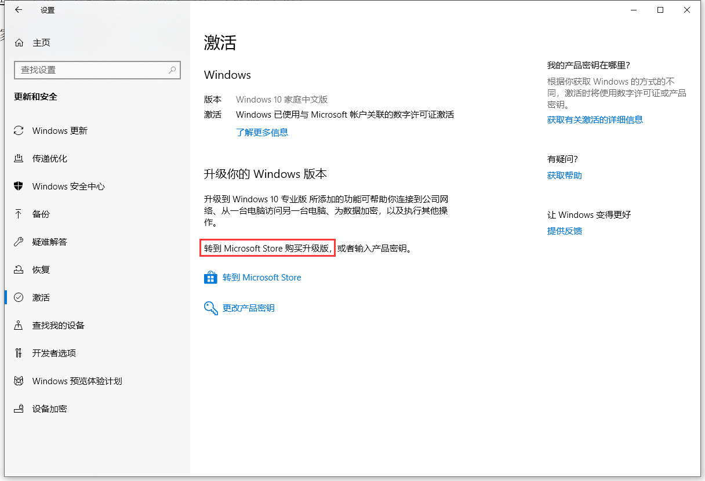The width and height of the screenshot is (705, 481).
Task: Click the 让 Windows 变得更好 heading
Action: pos(589,215)
